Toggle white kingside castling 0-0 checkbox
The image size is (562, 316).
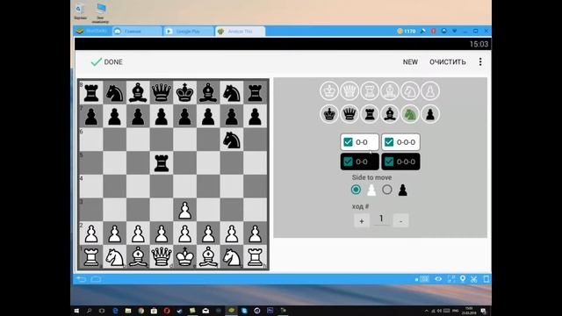348,142
